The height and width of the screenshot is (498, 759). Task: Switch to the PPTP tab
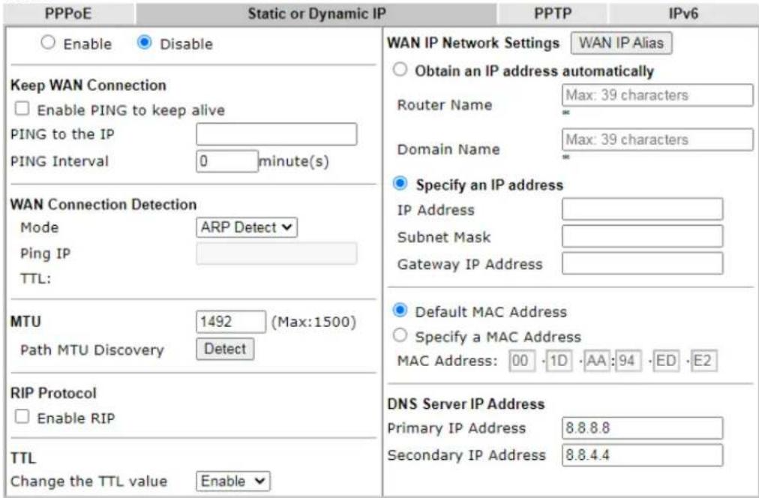[553, 13]
